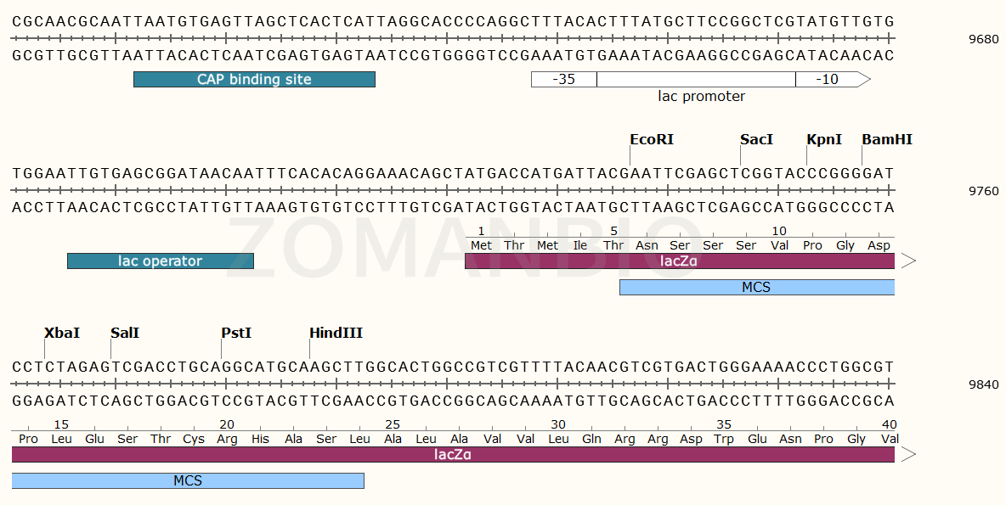Click the lac promoter label

click(701, 97)
